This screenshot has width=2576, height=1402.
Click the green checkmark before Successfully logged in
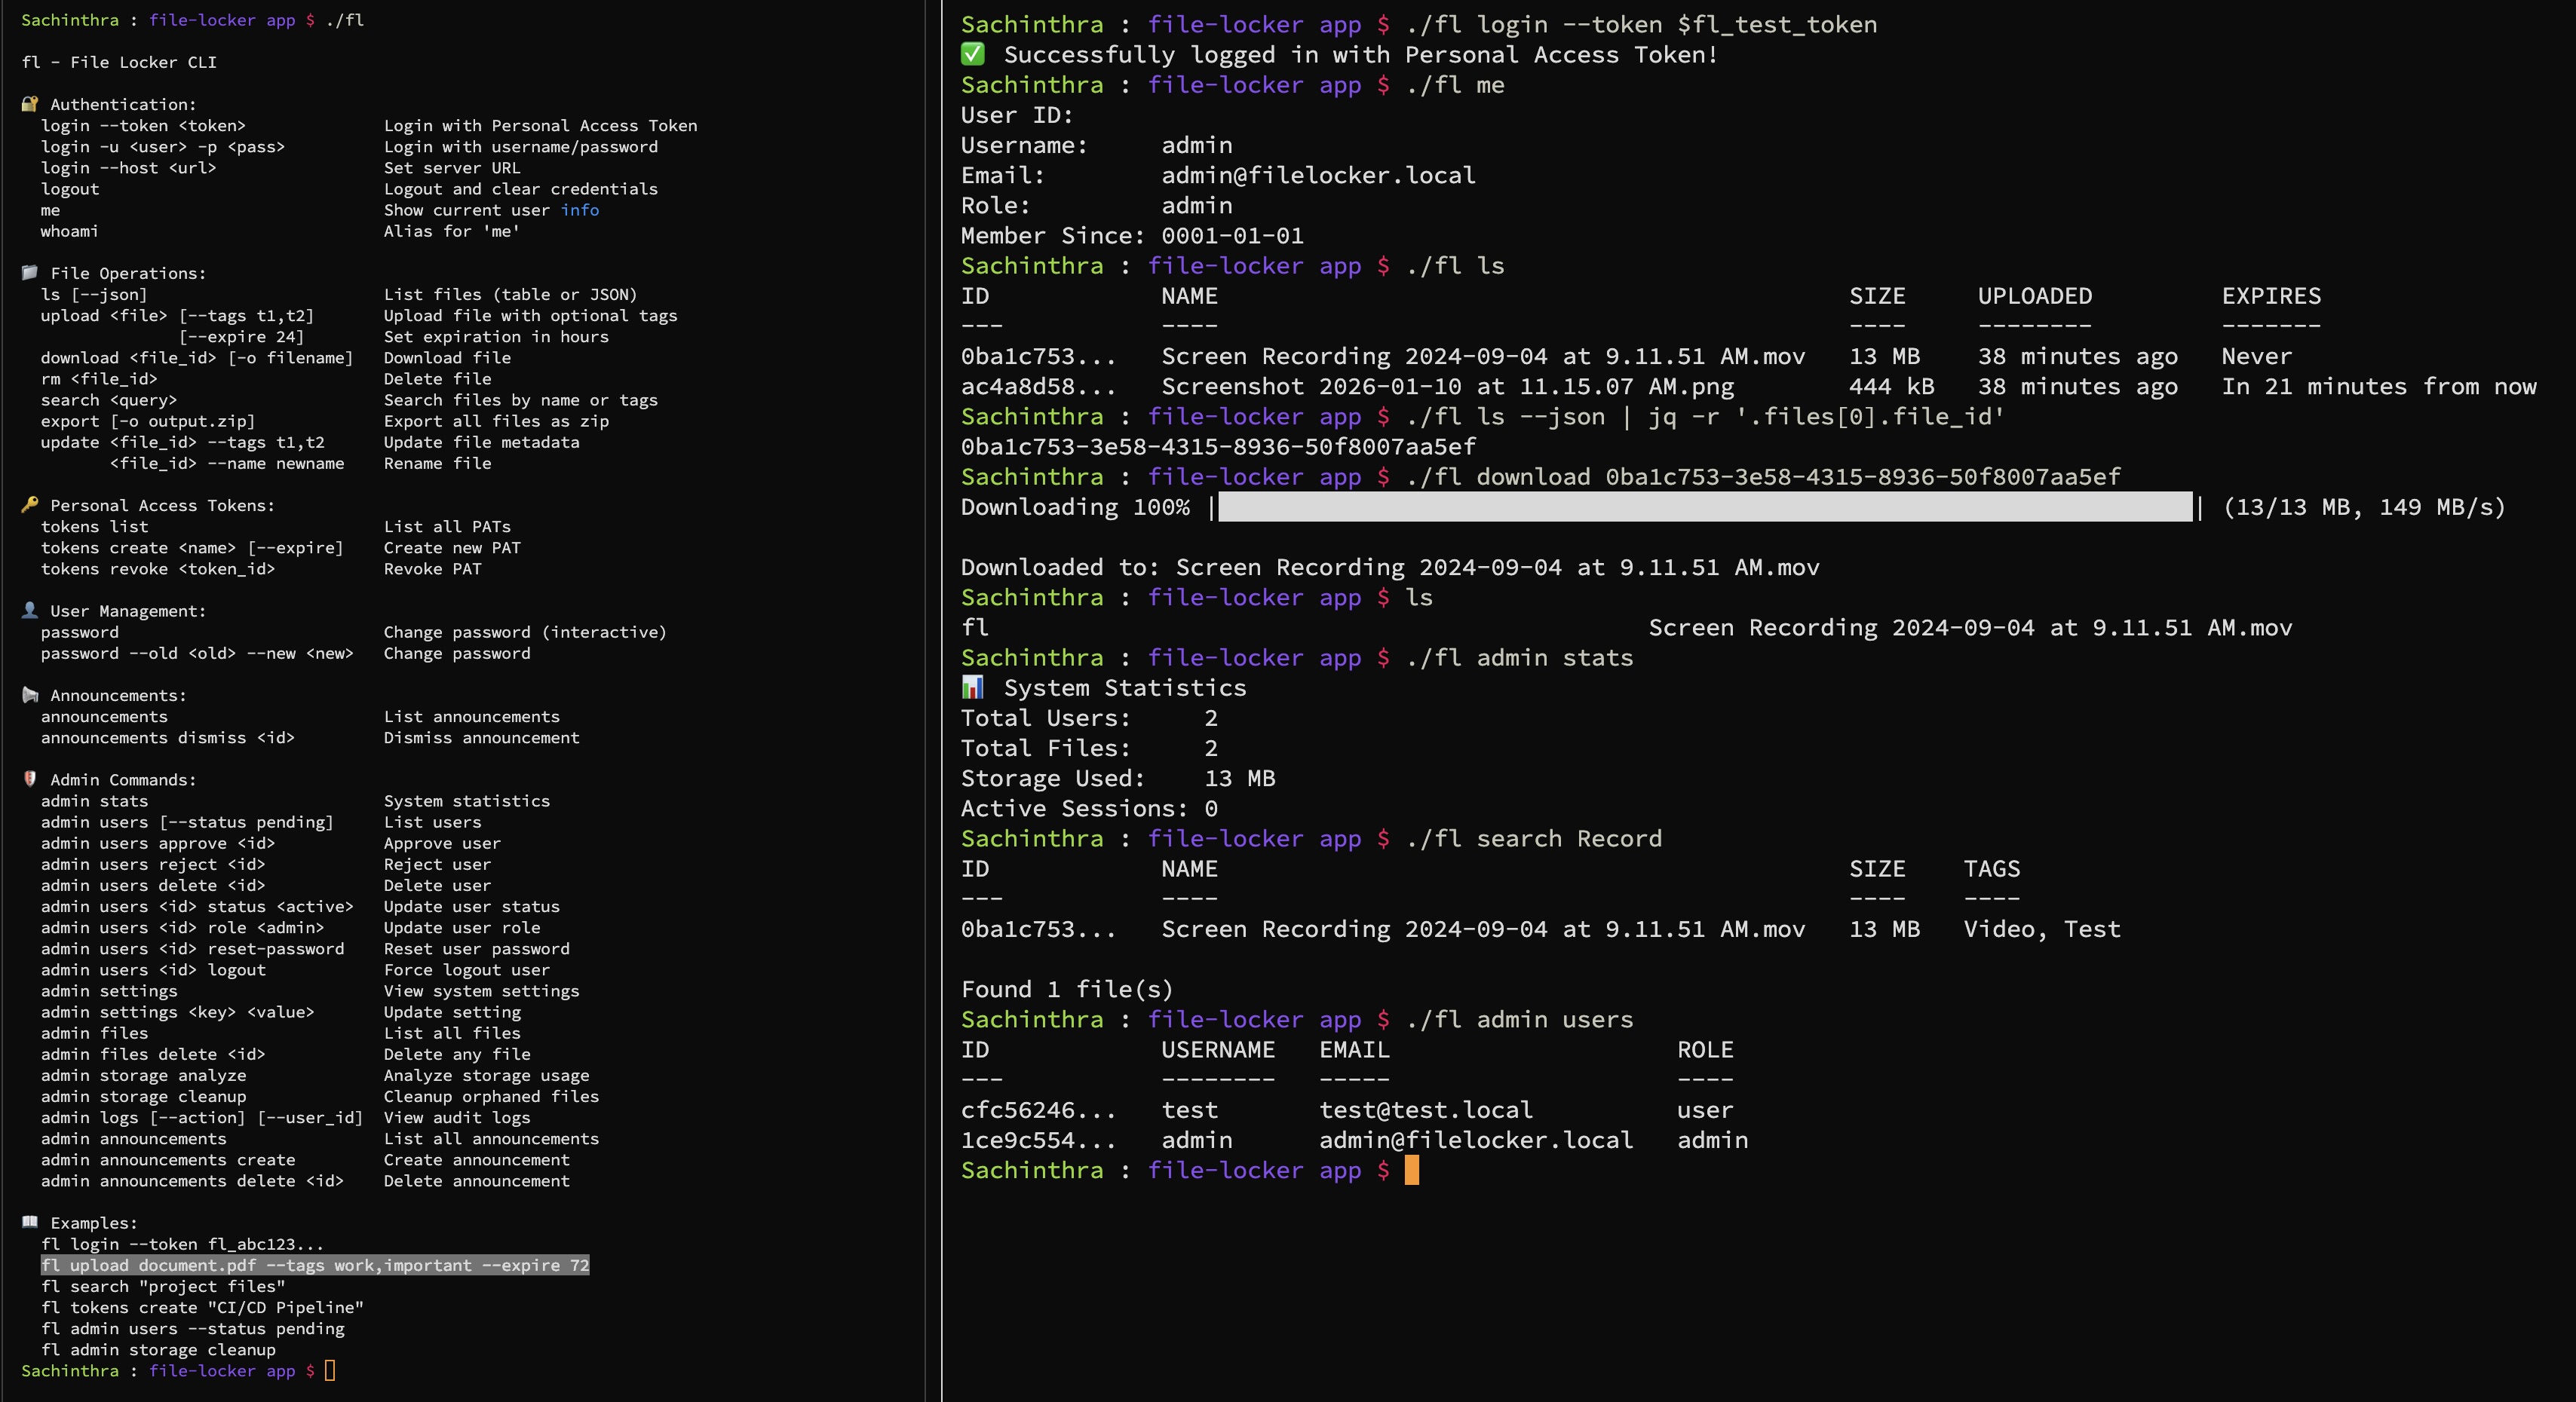click(972, 54)
